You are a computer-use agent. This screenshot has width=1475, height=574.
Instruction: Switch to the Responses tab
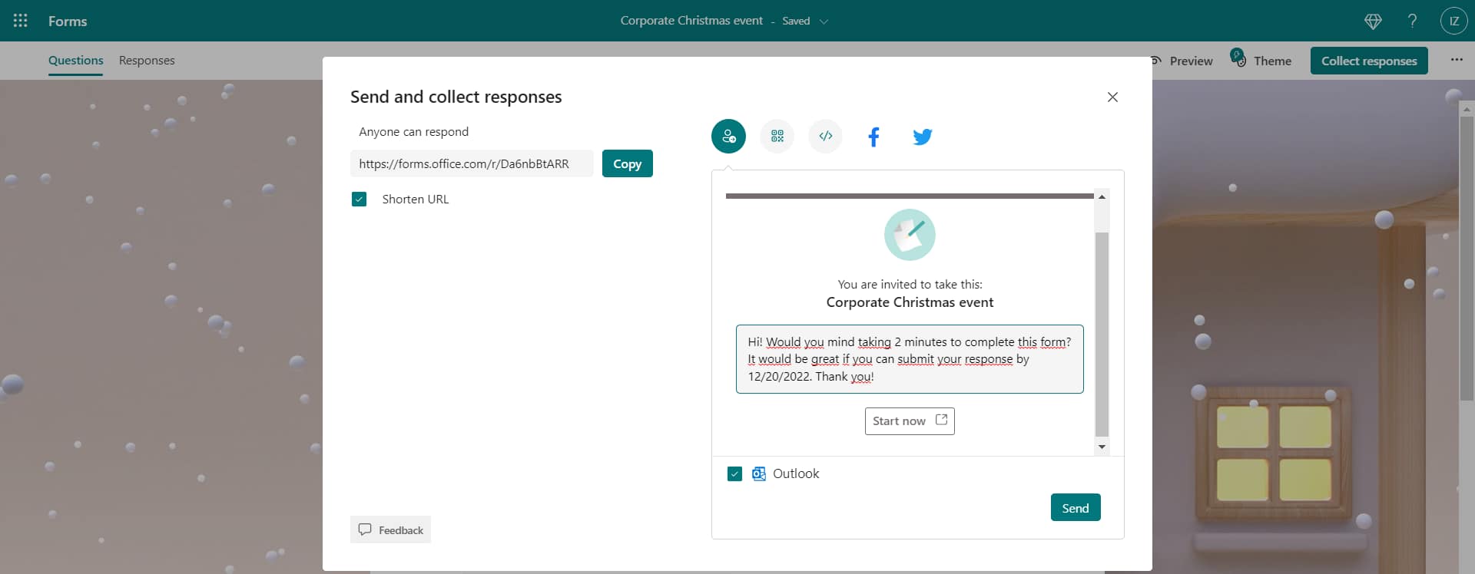(147, 61)
